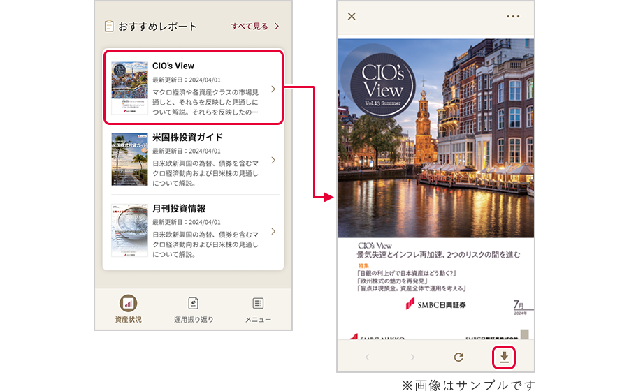The image size is (629, 391).
Task: Click the おすすめレポート section heading
Action: (x=158, y=27)
